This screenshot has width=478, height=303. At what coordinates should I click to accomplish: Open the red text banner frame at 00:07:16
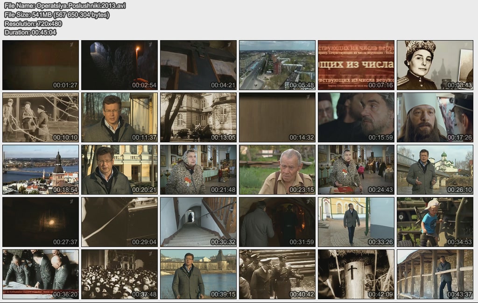[x=356, y=65]
